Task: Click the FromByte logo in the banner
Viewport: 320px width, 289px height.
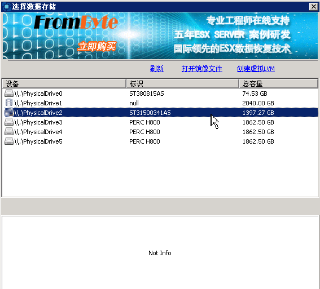Action: 76,22
